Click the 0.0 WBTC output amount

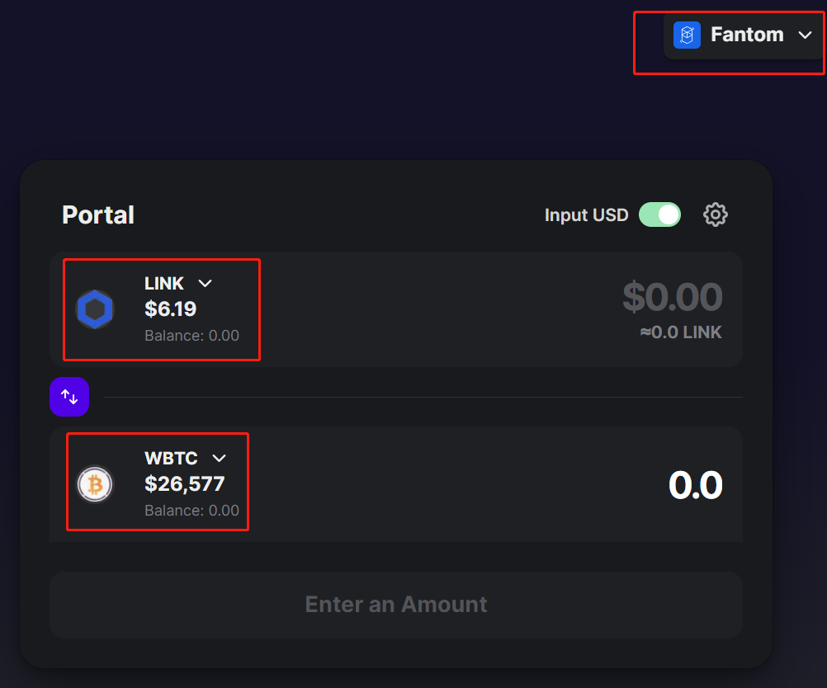[695, 485]
